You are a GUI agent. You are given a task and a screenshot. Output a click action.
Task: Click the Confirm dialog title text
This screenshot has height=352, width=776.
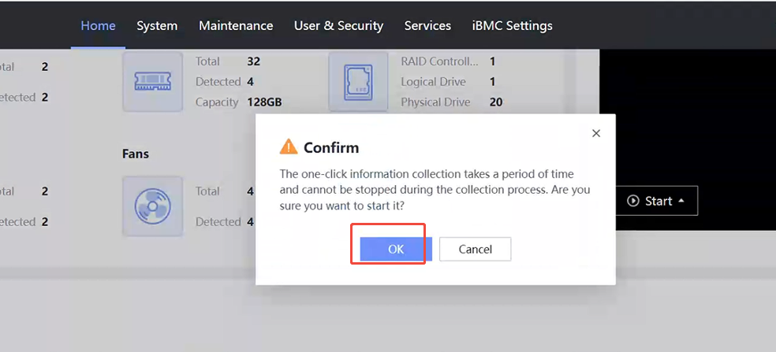coord(331,147)
